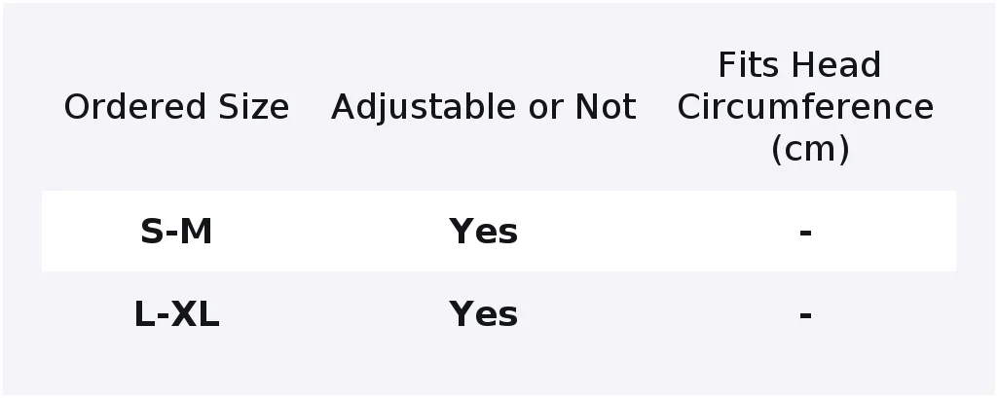Select the Adjustable or Not column header
Screen dimensions: 998x398
[x=484, y=107]
